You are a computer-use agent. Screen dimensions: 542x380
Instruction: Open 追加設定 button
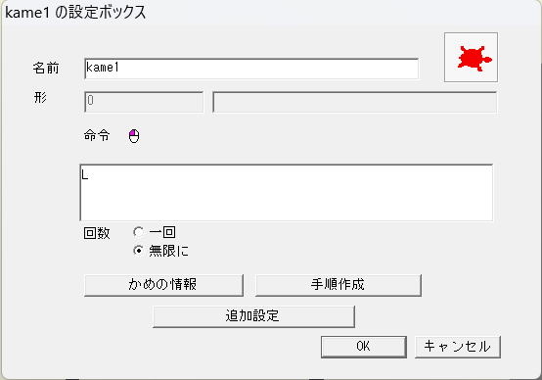(253, 316)
